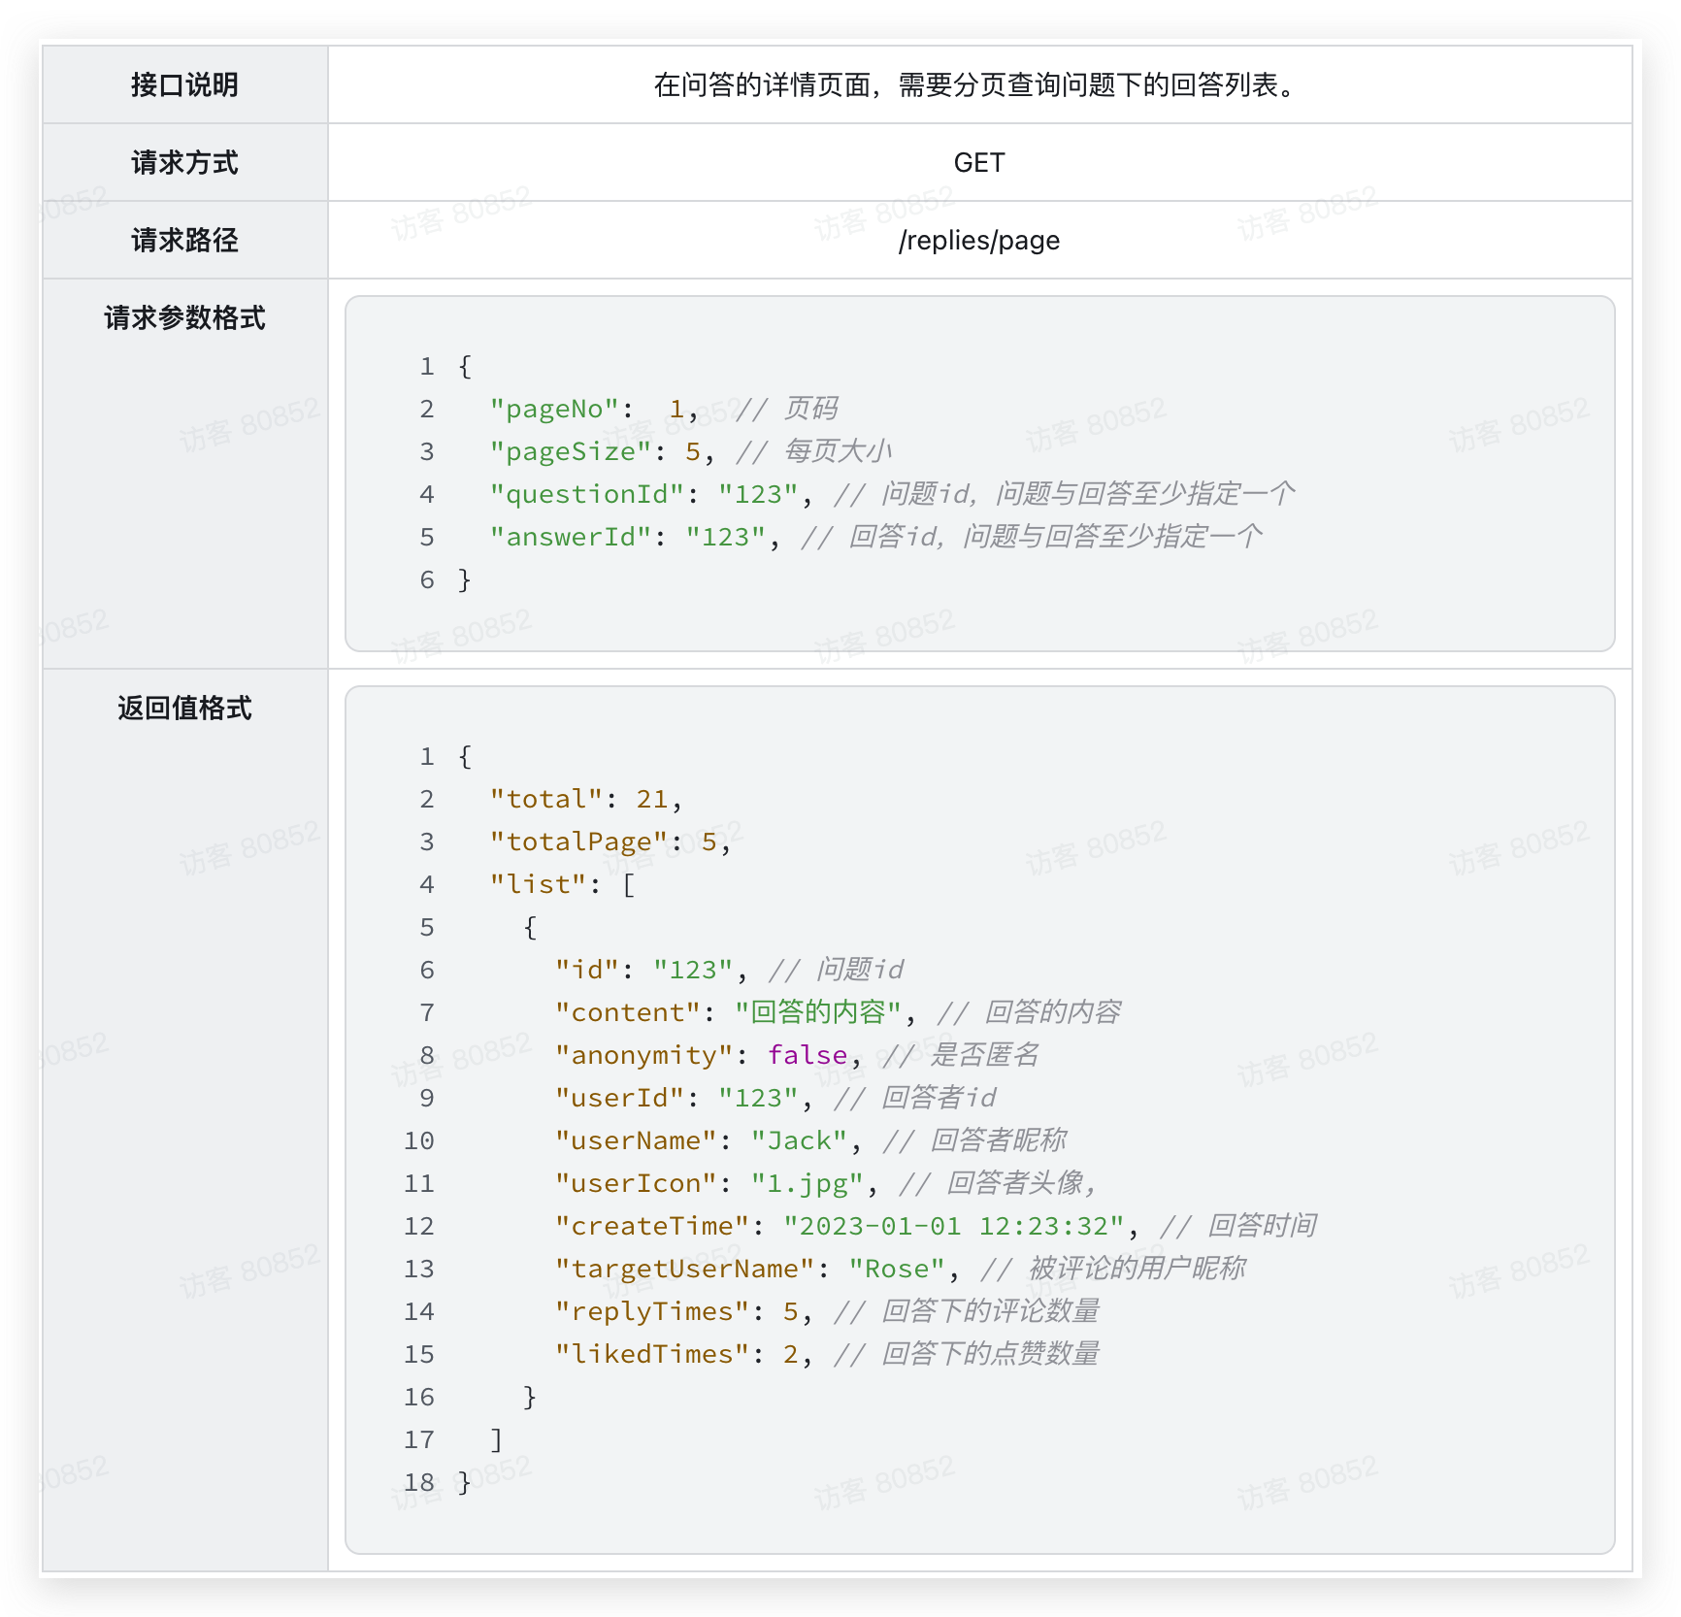Select the "userIcon" key
Viewport: 1681px width, 1617px height.
636,1183
